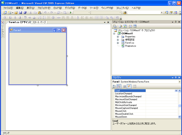Click the Bring to Front layout icon
This screenshot has height=135, width=182.
tap(107, 18)
